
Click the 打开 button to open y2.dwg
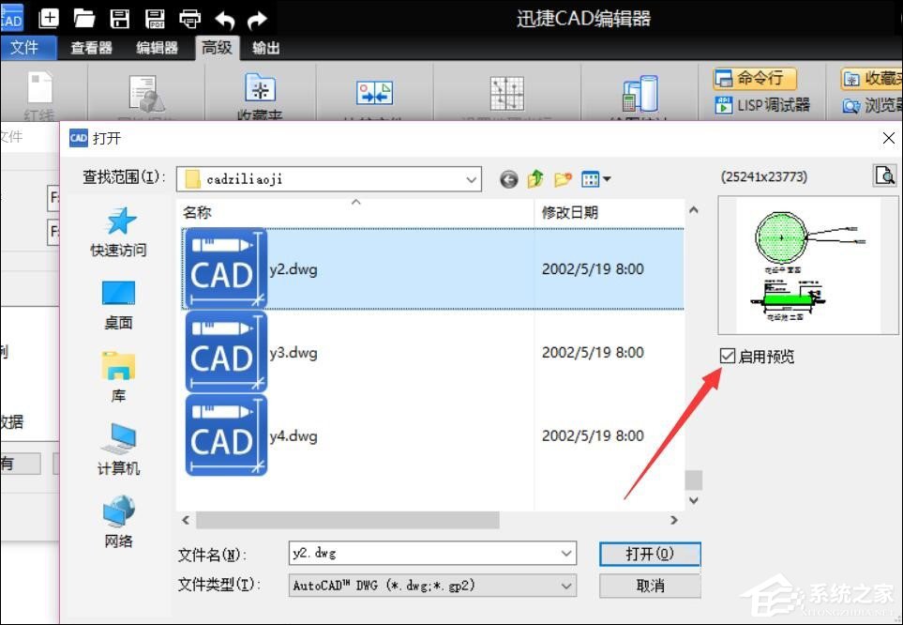point(649,554)
